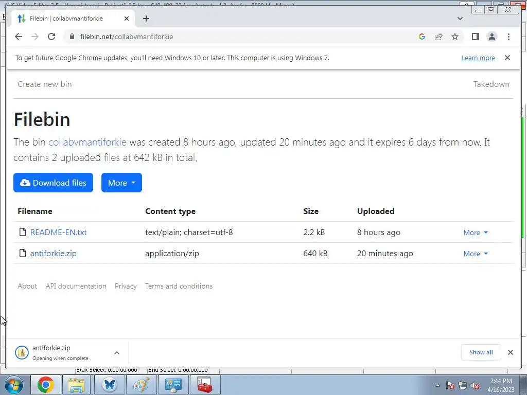Close the downloads bar
The image size is (527, 395).
[511, 352]
